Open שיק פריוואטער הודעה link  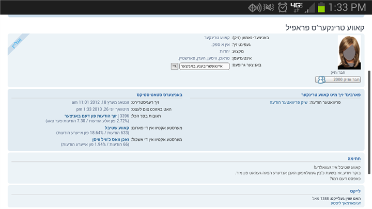[288, 102]
